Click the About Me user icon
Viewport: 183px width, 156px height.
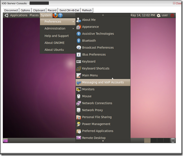tap(79, 20)
